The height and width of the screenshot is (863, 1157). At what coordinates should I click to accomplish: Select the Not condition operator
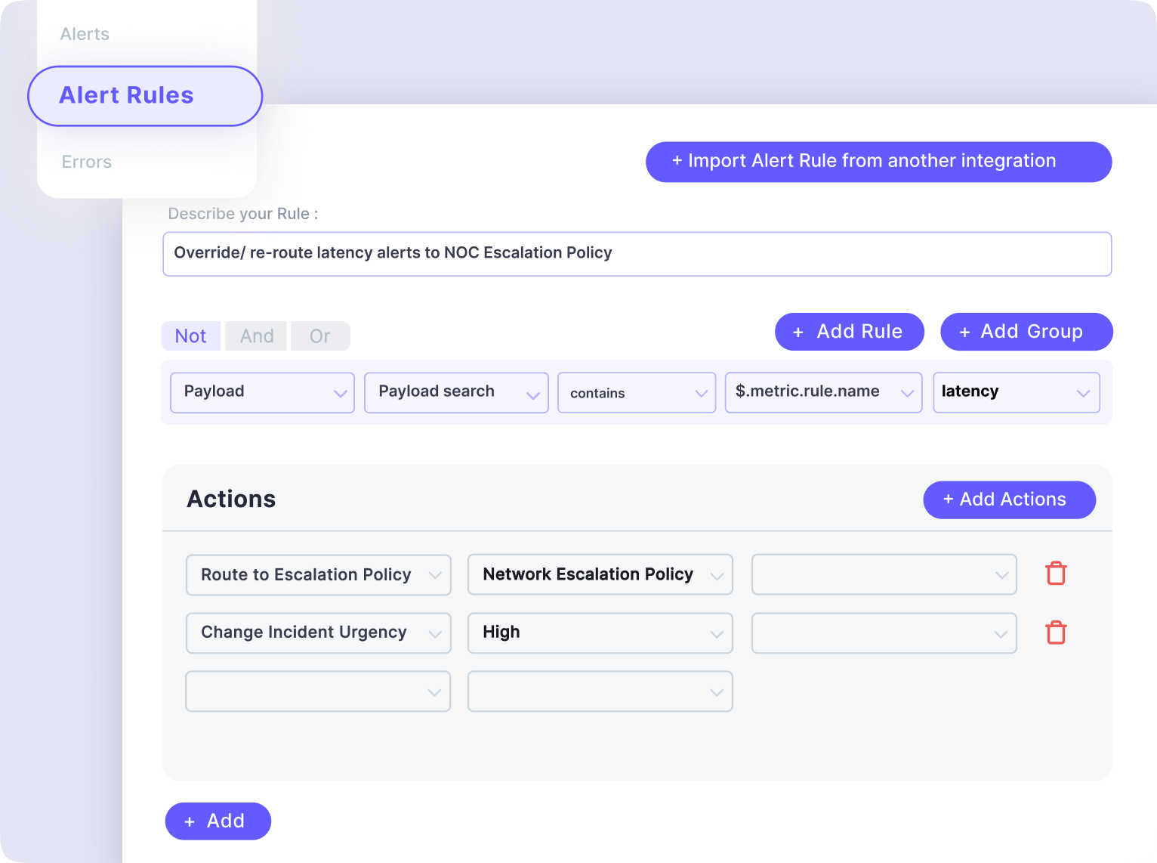190,336
